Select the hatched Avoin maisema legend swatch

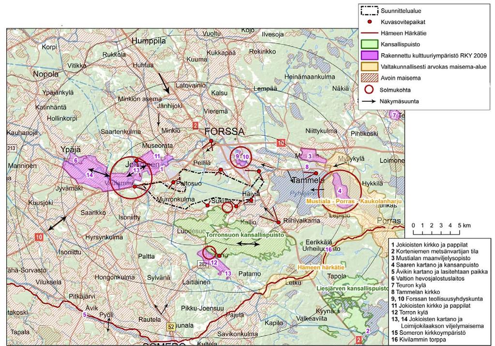pyautogui.click(x=370, y=78)
